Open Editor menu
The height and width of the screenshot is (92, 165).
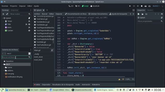(30, 6)
